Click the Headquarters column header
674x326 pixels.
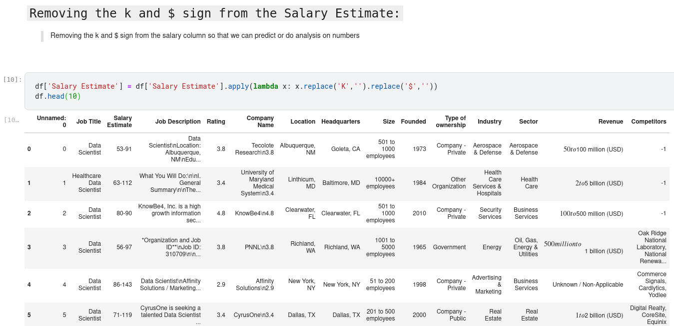click(340, 122)
